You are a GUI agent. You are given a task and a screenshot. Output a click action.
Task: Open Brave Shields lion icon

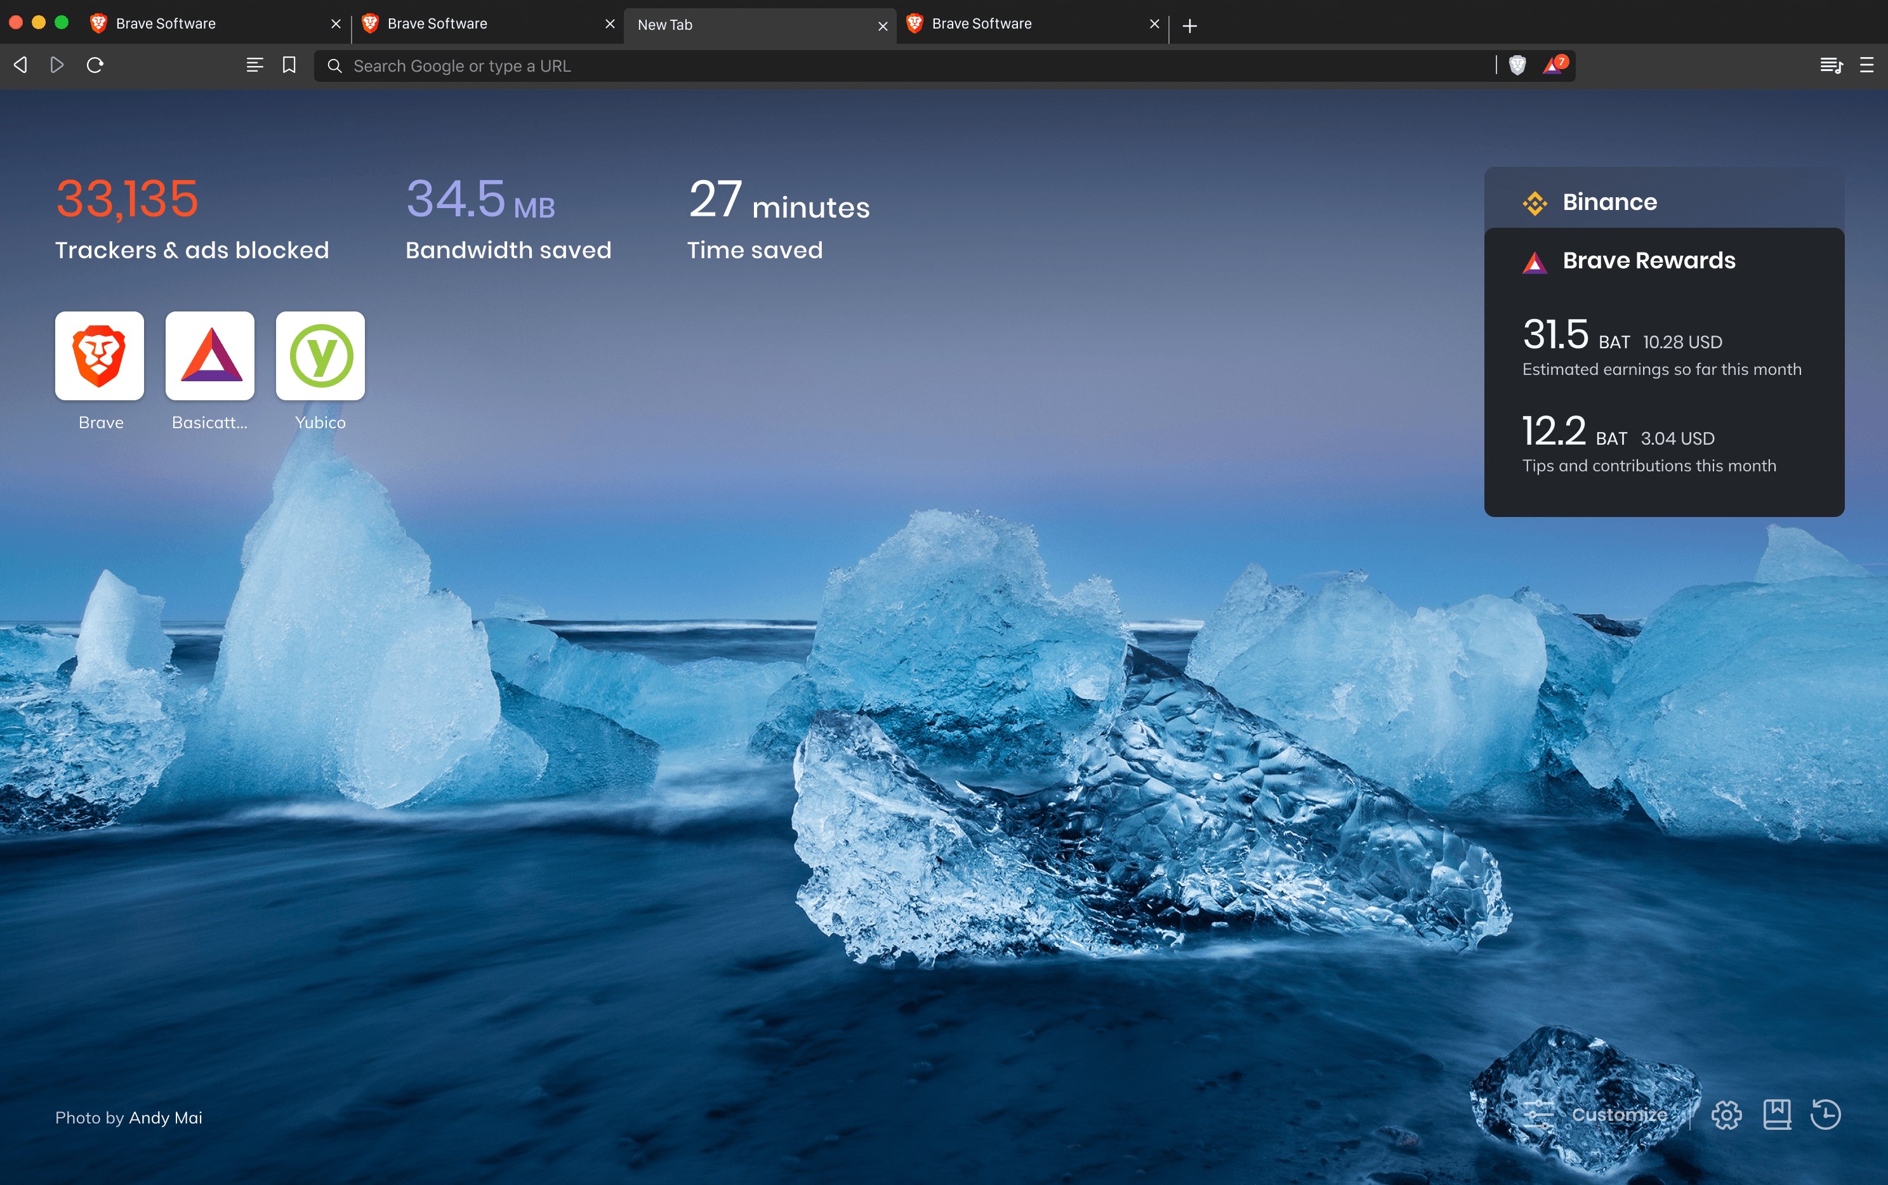pyautogui.click(x=1517, y=66)
